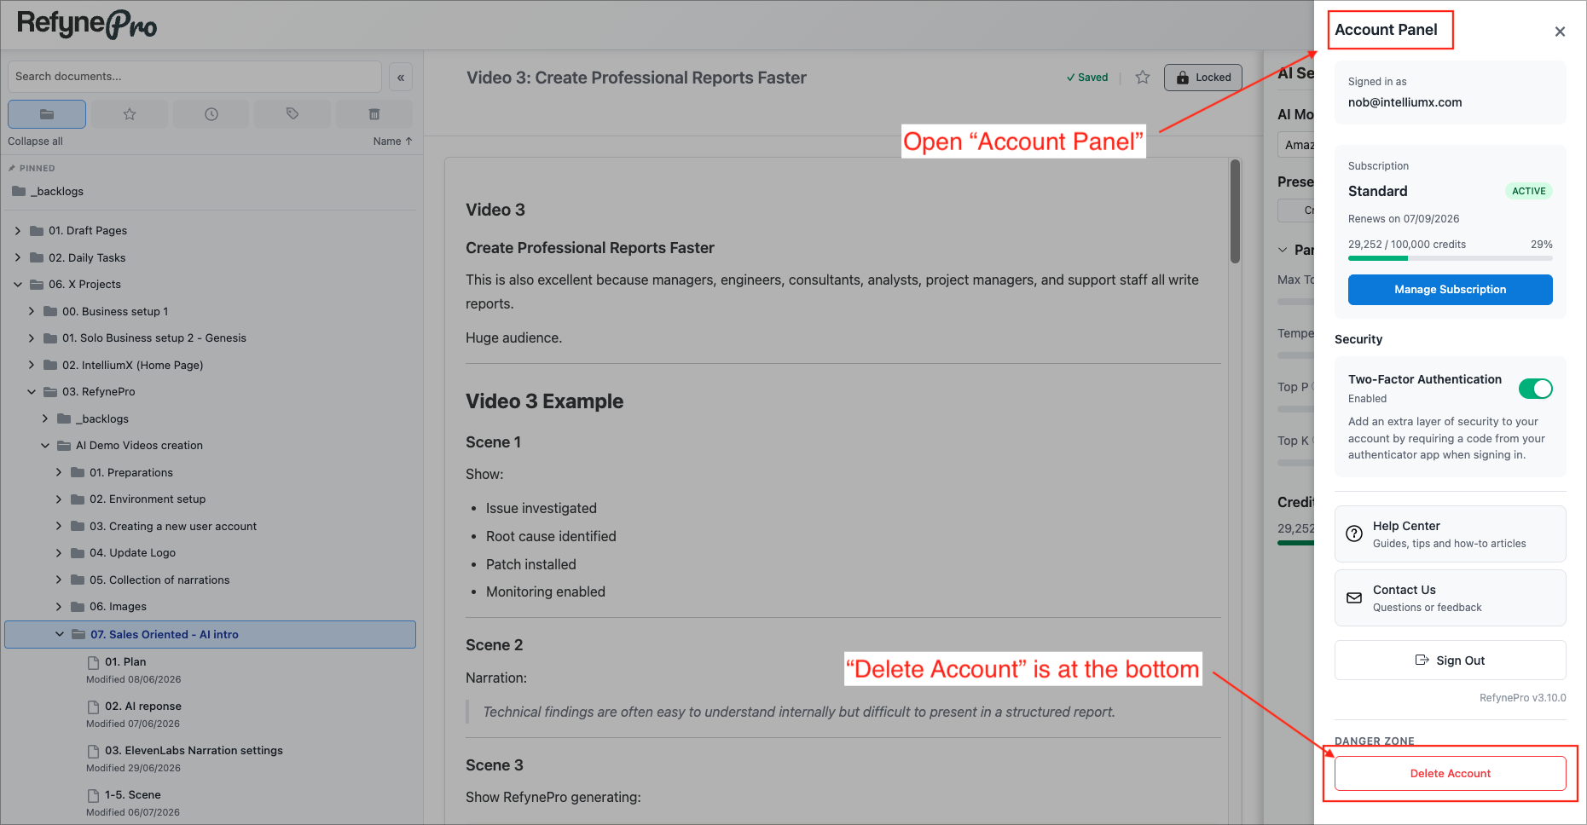Expand 05. Collection of narrations folder

pyautogui.click(x=59, y=580)
